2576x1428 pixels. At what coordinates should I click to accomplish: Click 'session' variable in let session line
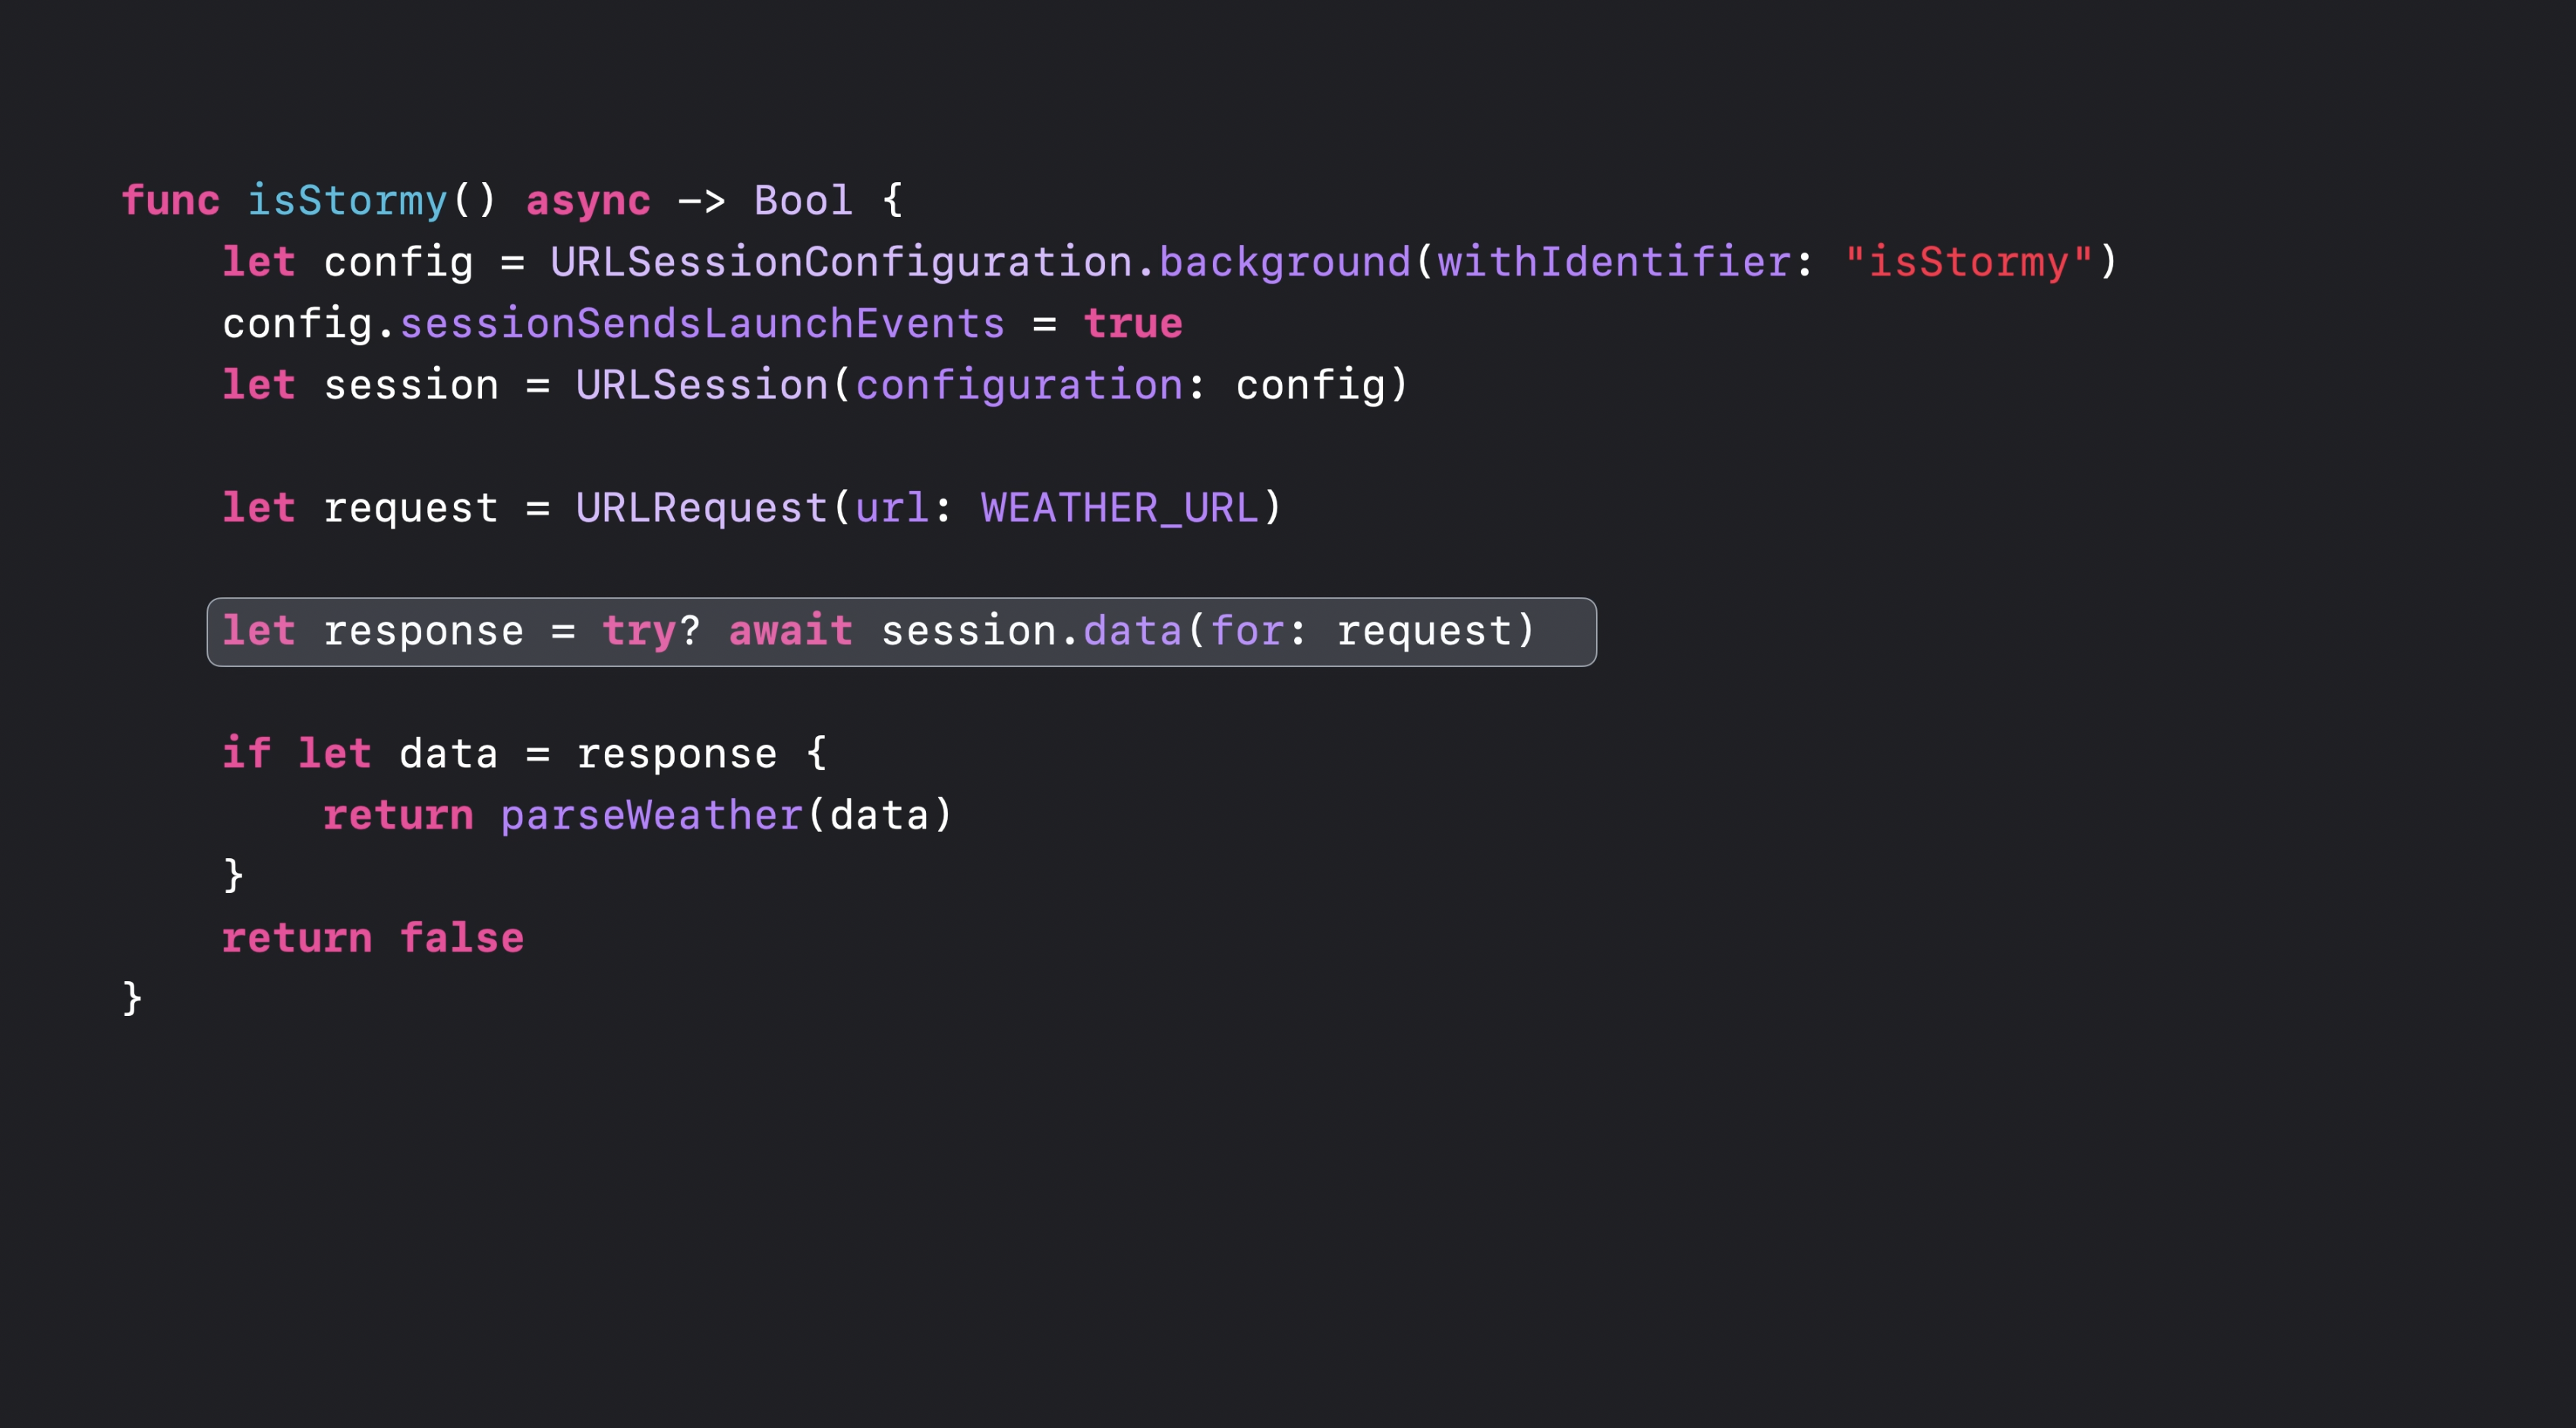410,385
